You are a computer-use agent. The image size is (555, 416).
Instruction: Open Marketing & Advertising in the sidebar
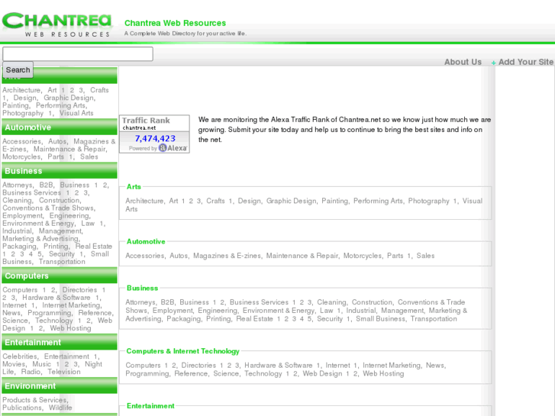40,239
